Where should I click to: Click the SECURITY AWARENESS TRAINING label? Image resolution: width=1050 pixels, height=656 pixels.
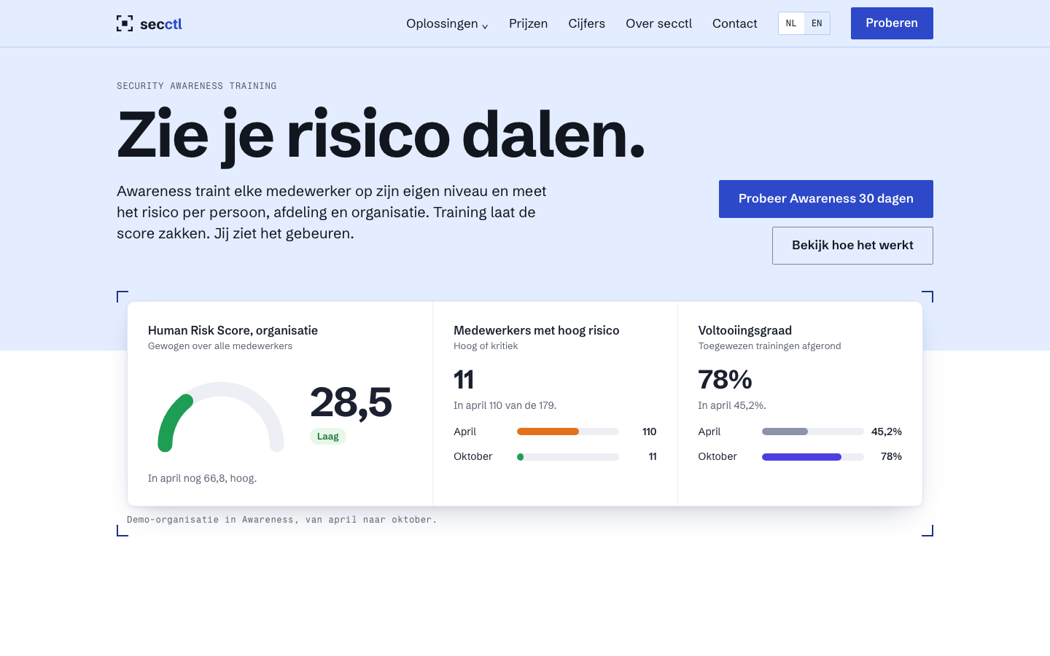(197, 86)
